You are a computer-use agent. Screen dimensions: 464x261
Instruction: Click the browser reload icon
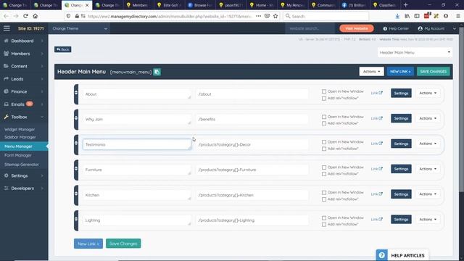pos(26,16)
